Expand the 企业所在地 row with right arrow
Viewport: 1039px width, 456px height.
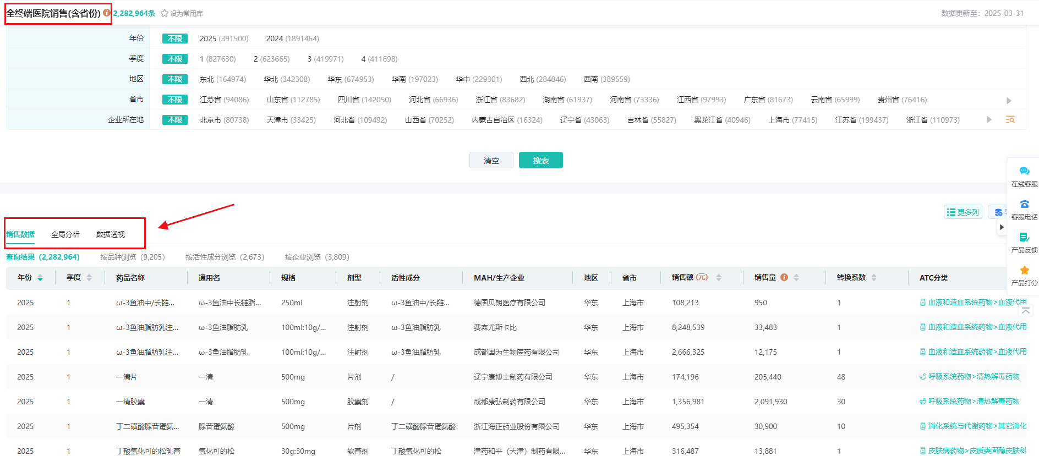[x=989, y=119]
